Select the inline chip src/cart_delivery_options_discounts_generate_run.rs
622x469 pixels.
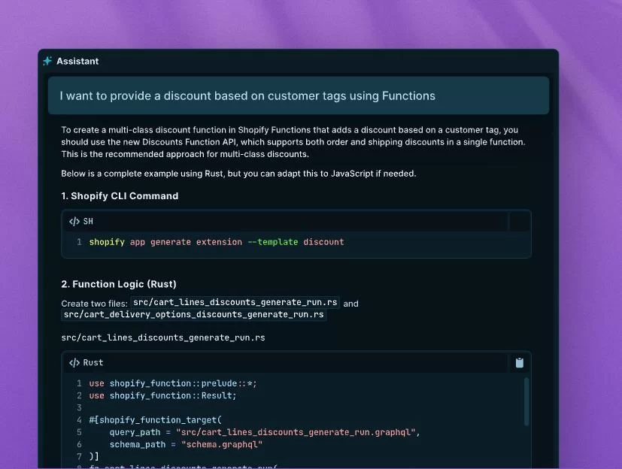[193, 314]
